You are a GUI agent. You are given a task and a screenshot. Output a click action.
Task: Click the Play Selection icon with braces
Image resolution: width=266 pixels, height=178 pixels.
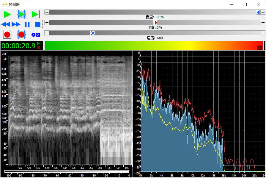click(x=22, y=14)
